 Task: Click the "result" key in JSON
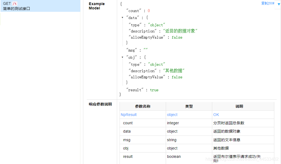[x=135, y=90]
